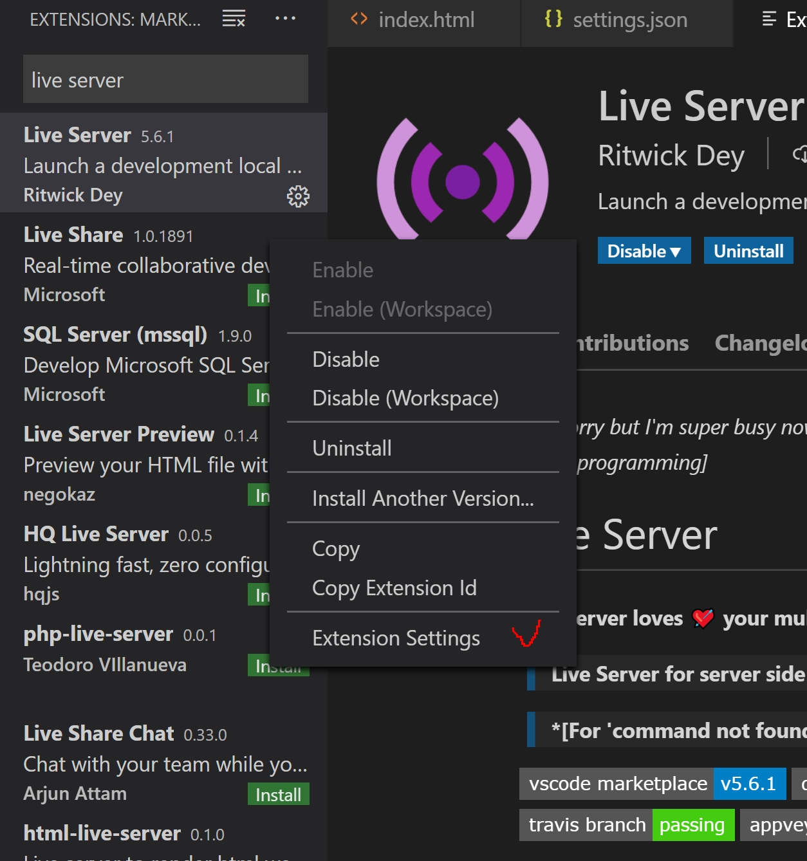The width and height of the screenshot is (807, 861).
Task: Click travis branch passing badge
Action: tap(627, 824)
